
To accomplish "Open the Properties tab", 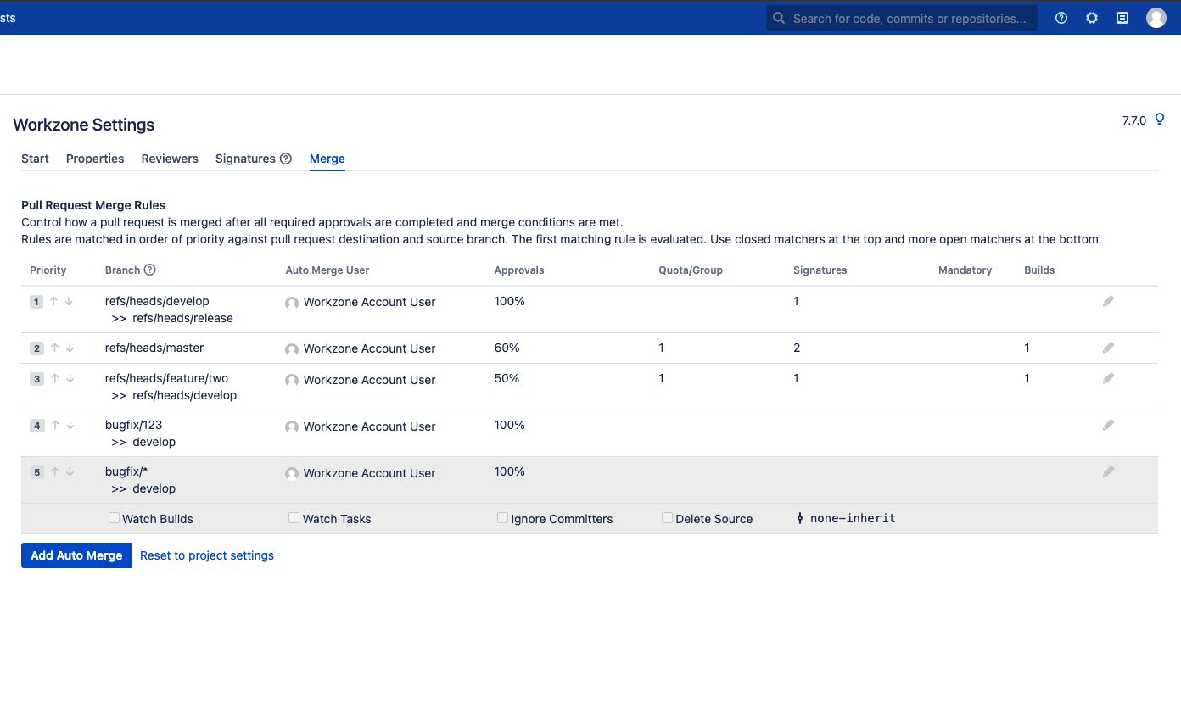I will [95, 159].
